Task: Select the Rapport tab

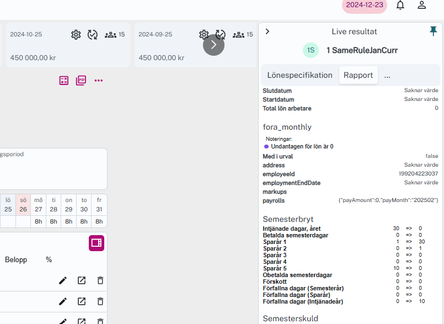Action: click(x=358, y=76)
